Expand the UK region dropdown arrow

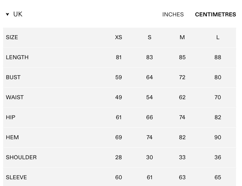coord(7,14)
